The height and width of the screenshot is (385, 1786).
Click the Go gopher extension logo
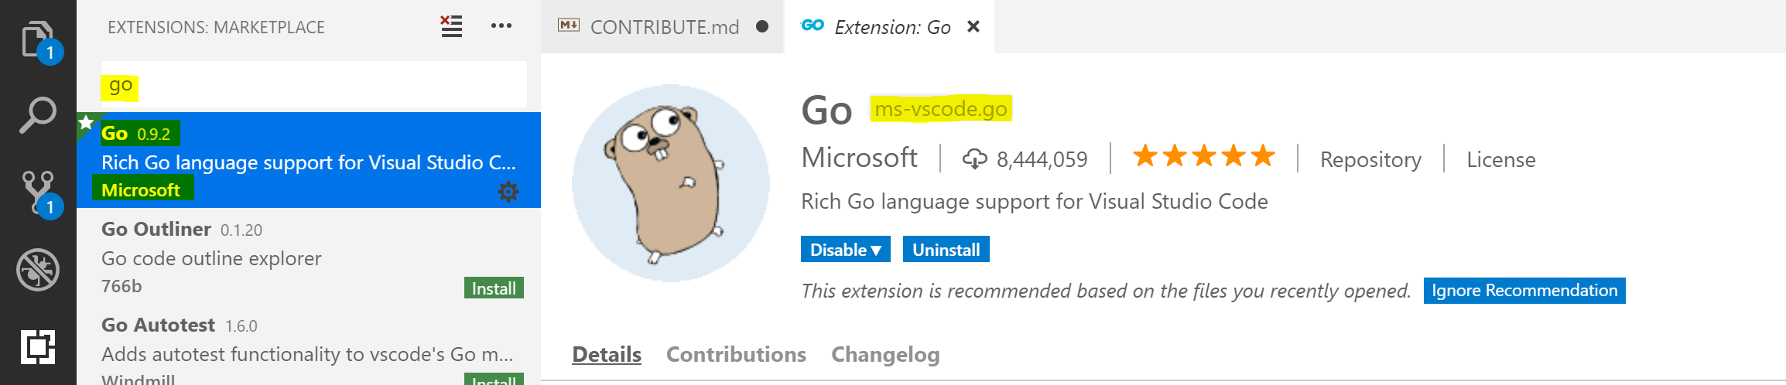click(670, 183)
